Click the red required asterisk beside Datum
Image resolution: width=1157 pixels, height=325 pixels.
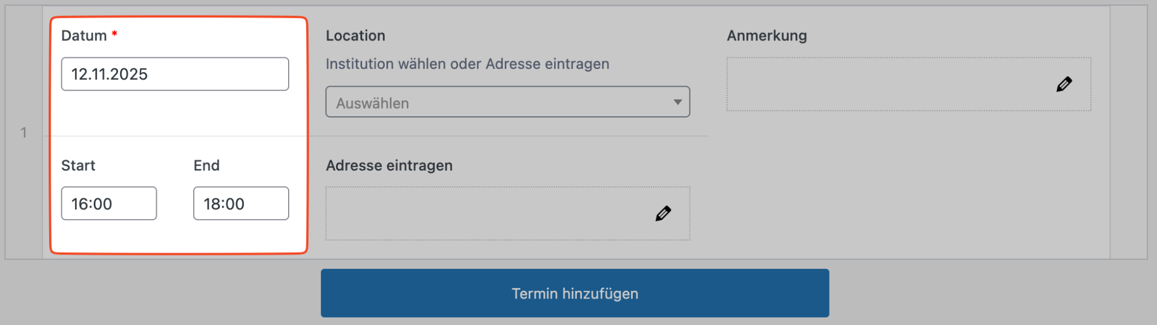[x=115, y=34]
